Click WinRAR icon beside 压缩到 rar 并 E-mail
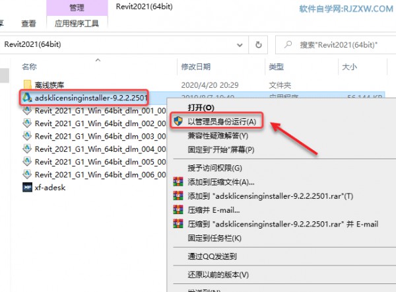 click(178, 224)
